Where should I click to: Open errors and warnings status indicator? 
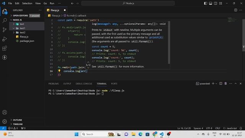(x=13, y=128)
